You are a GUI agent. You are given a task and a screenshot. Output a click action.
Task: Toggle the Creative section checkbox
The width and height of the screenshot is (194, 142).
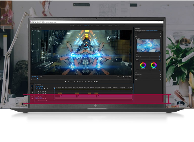click(x=161, y=37)
